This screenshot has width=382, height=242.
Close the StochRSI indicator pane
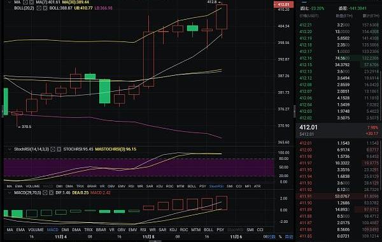pyautogui.click(x=59, y=149)
